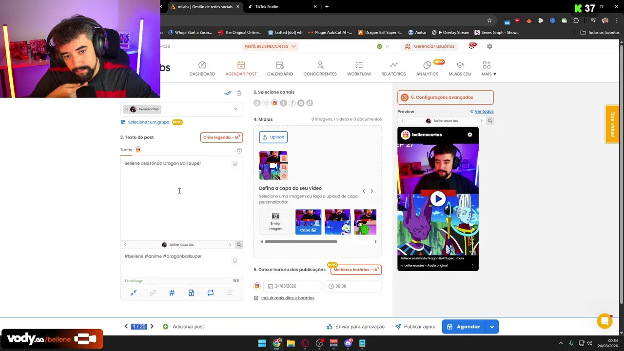Click text alignment lines icon
The width and height of the screenshot is (624, 351).
[x=230, y=293]
